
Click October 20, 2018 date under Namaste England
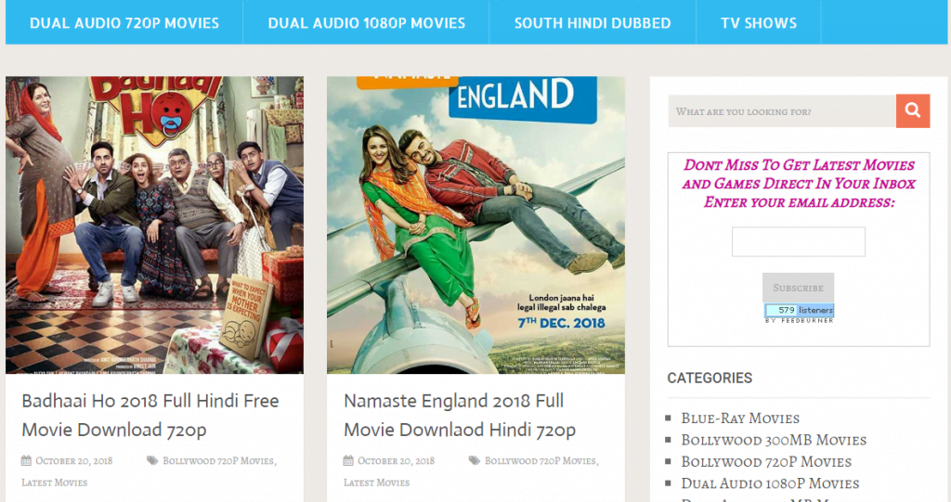click(x=396, y=461)
